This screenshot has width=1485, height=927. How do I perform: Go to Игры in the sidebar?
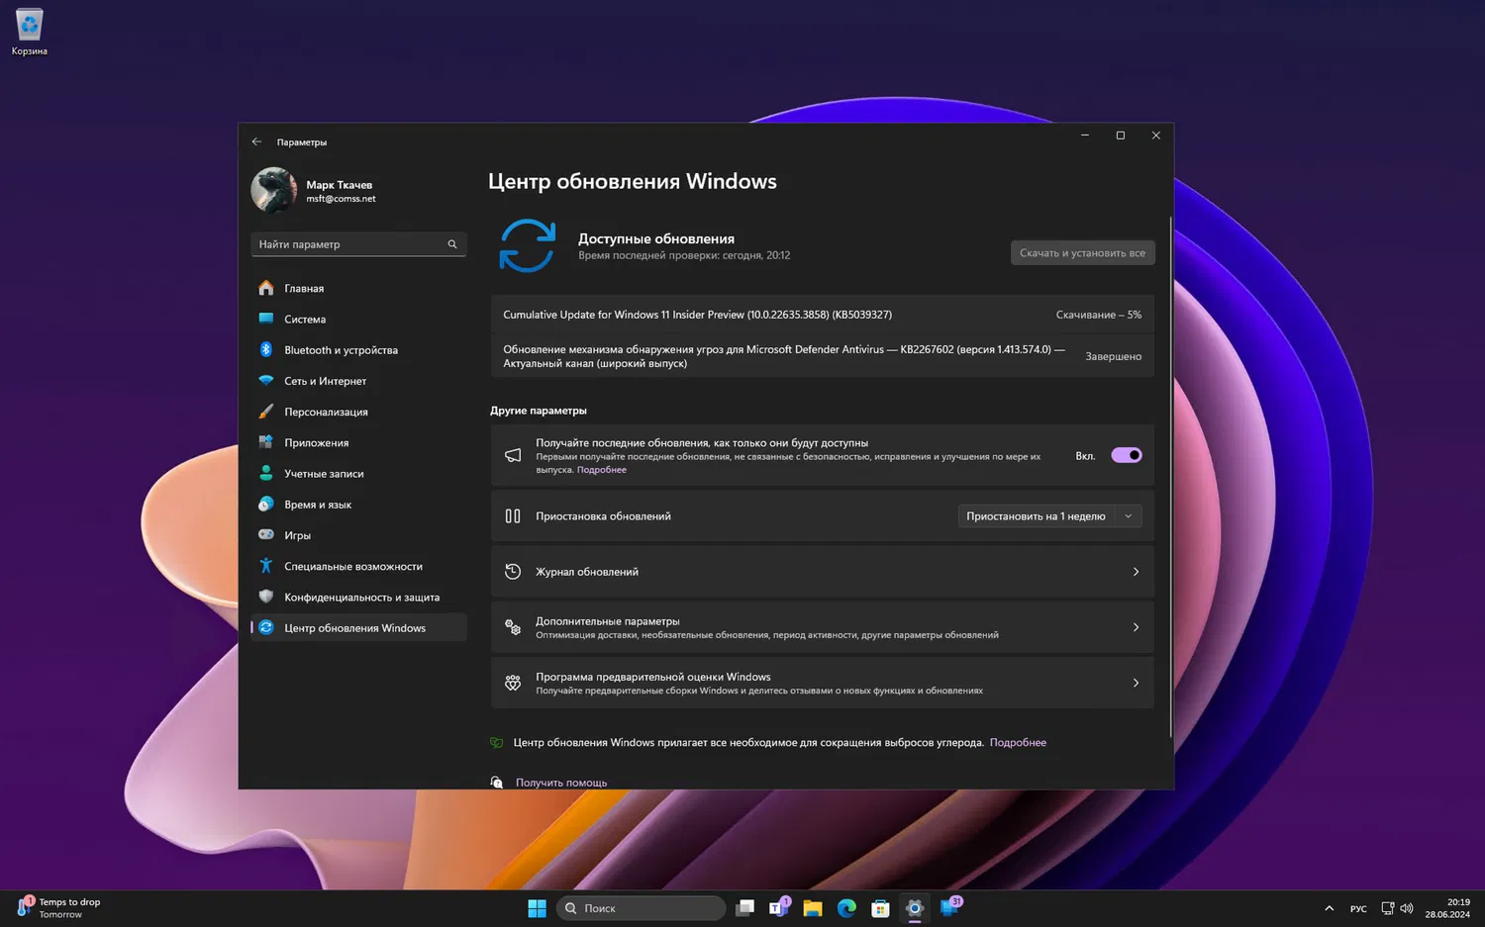(358, 535)
